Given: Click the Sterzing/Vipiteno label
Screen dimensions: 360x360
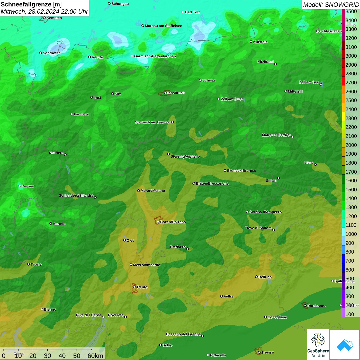Looking at the screenshot, I should 185,156.
